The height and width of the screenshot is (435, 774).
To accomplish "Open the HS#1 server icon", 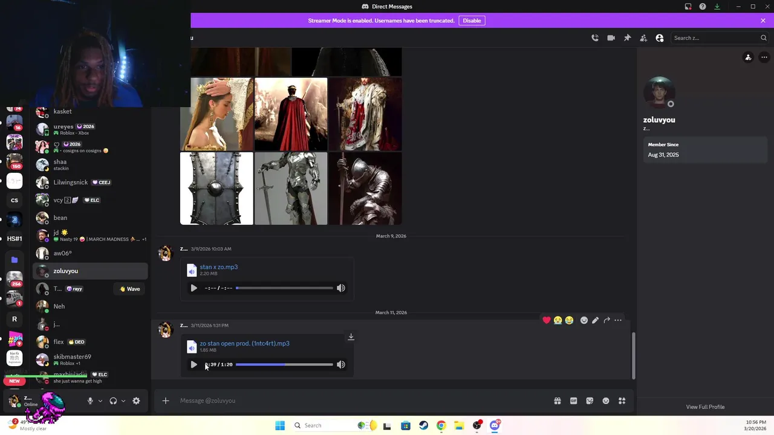I will [15, 239].
